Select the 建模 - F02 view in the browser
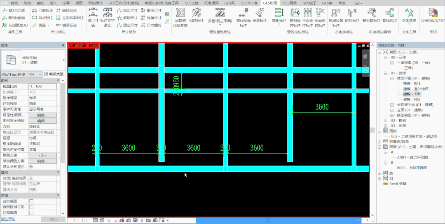This screenshot has height=224, width=445. pyautogui.click(x=412, y=100)
